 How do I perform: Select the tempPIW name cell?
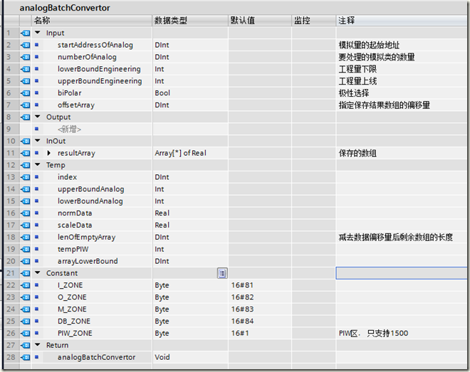(x=73, y=249)
